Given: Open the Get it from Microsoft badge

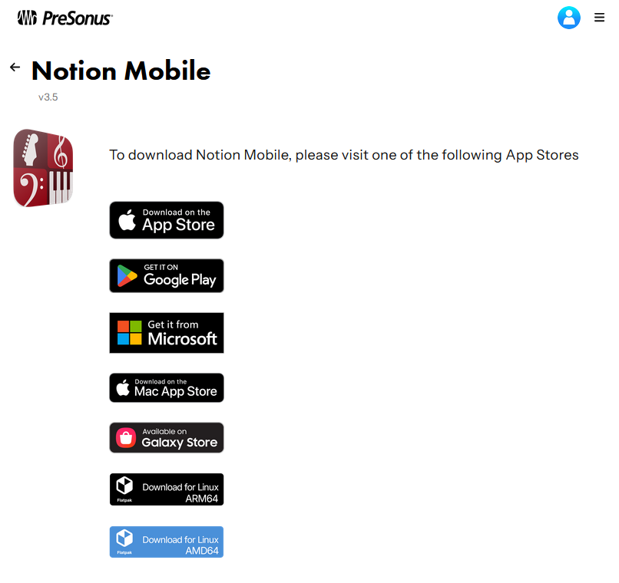Looking at the screenshot, I should [167, 333].
